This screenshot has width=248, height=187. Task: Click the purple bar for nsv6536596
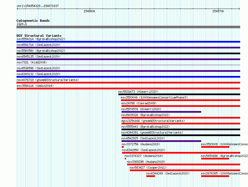[x=128, y=71]
